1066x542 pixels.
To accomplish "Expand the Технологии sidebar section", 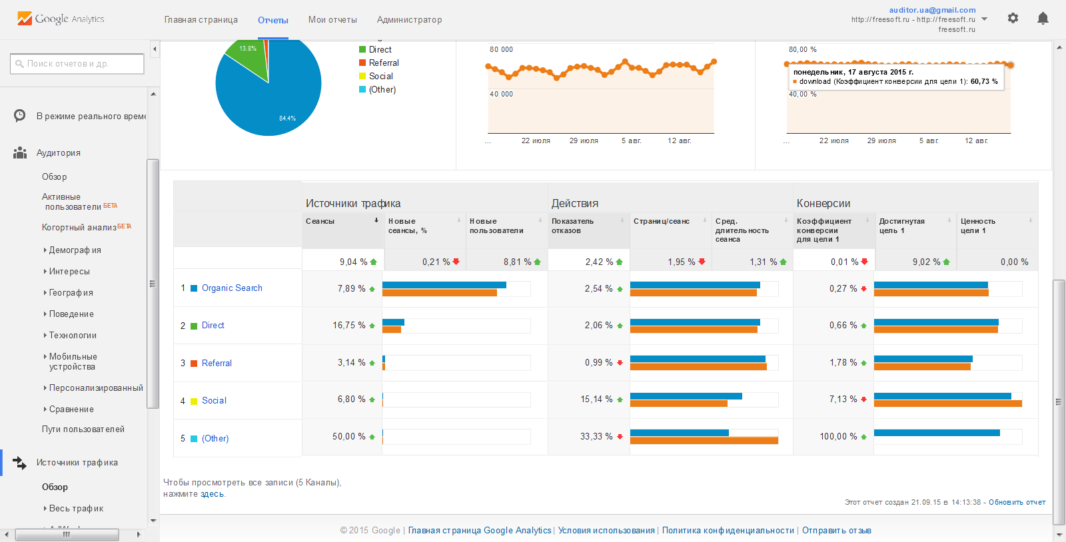I will (x=73, y=336).
